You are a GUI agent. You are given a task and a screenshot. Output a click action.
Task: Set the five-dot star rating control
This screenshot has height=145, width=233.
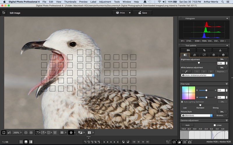click(111, 142)
